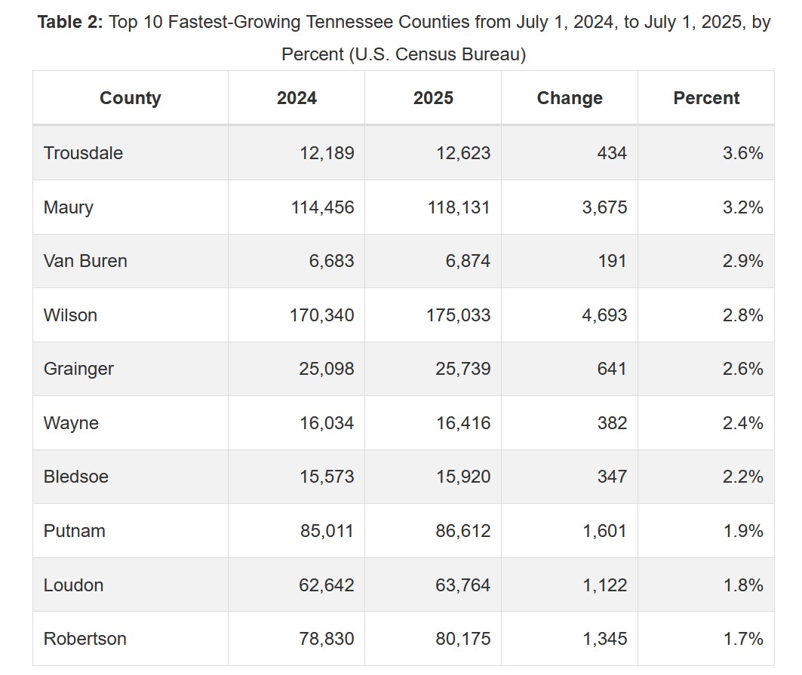Image resolution: width=802 pixels, height=675 pixels.
Task: Click the County column header
Action: 130,98
